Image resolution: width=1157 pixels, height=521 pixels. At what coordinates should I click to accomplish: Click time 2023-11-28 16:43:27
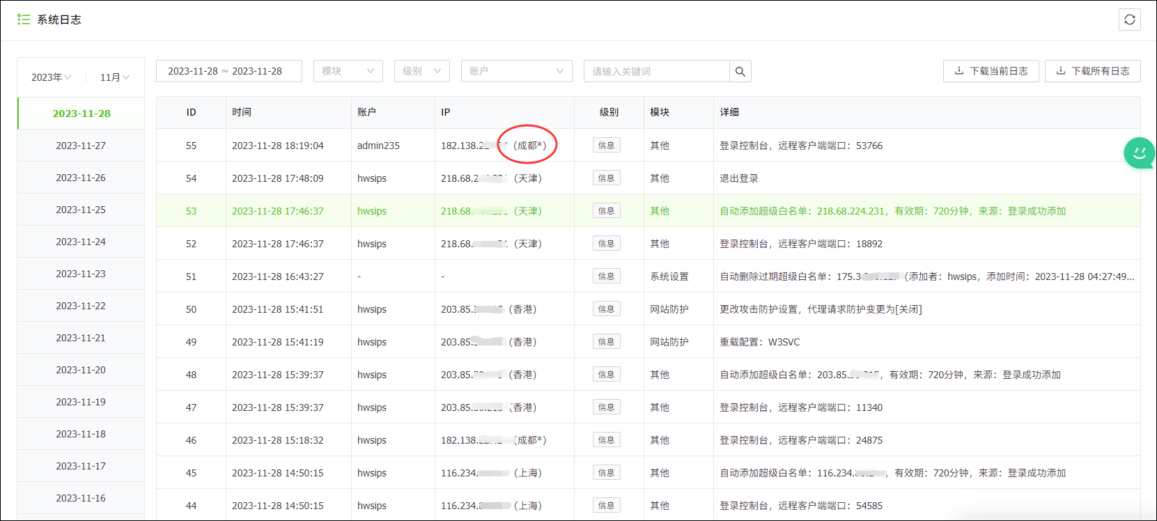(277, 277)
